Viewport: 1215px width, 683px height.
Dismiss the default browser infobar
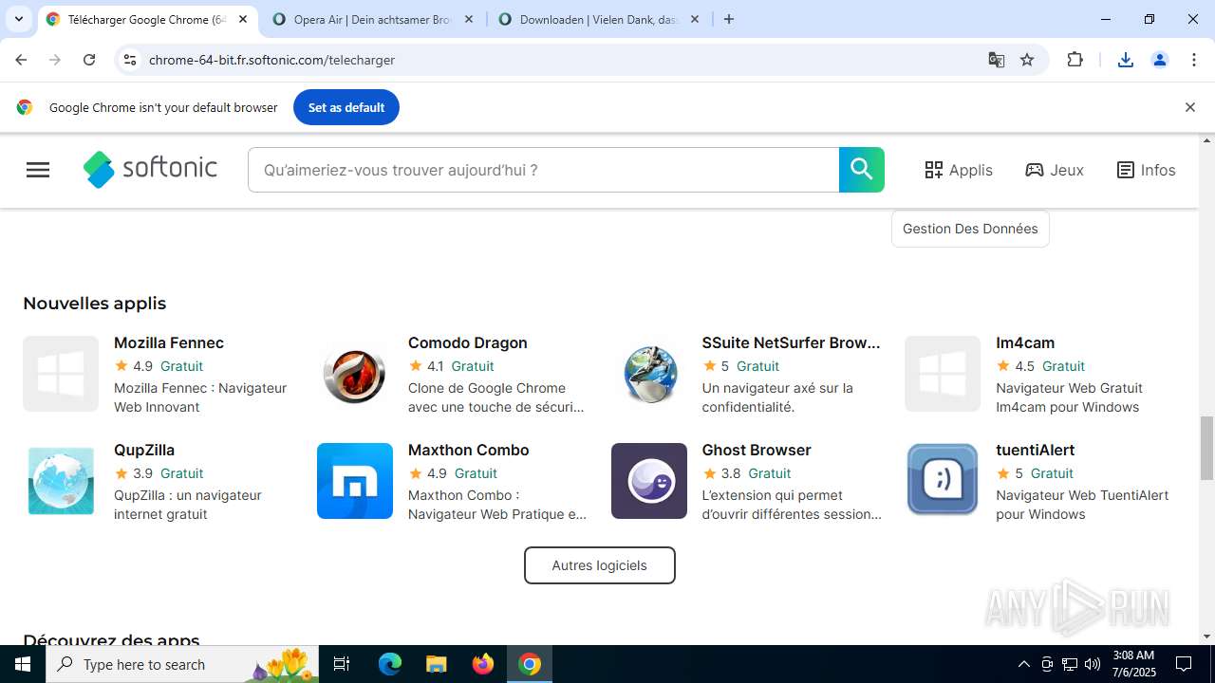1189,107
